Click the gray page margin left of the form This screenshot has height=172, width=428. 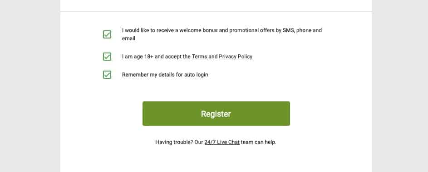click(30, 86)
